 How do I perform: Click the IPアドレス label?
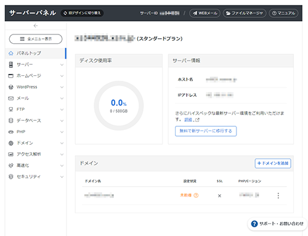tap(187, 95)
